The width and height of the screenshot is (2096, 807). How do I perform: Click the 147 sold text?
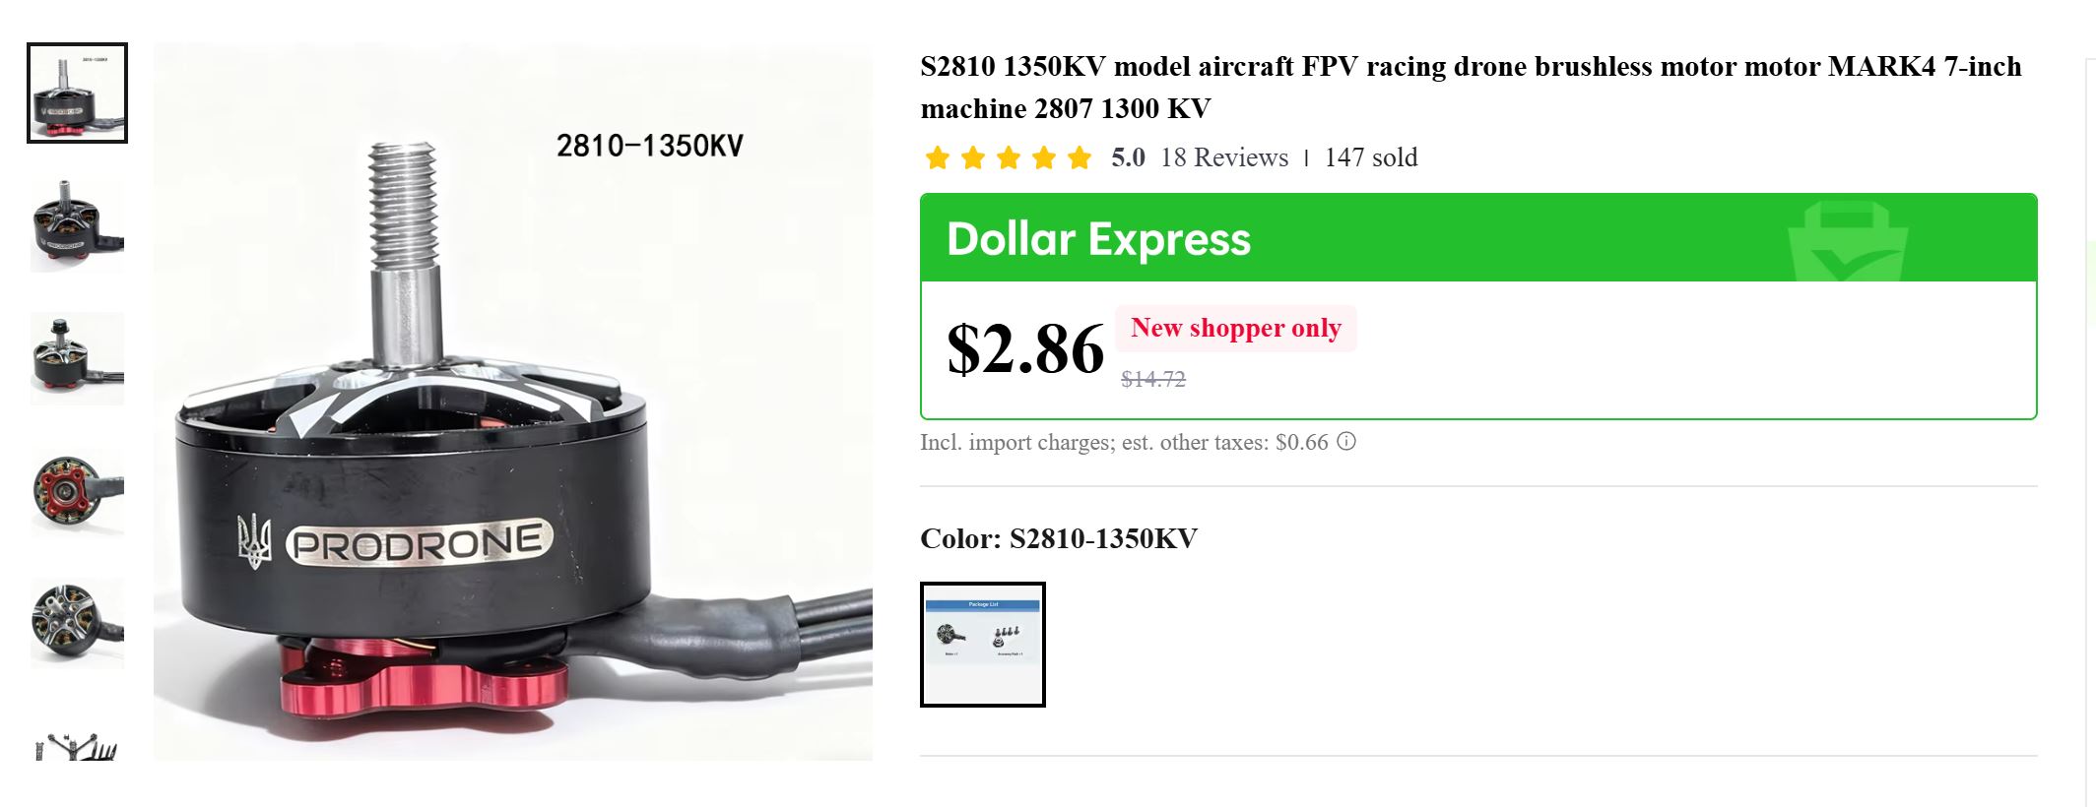[x=1370, y=157]
